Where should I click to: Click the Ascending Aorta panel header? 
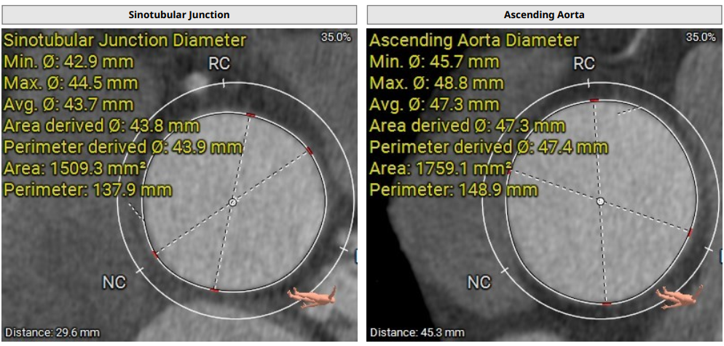tap(544, 15)
